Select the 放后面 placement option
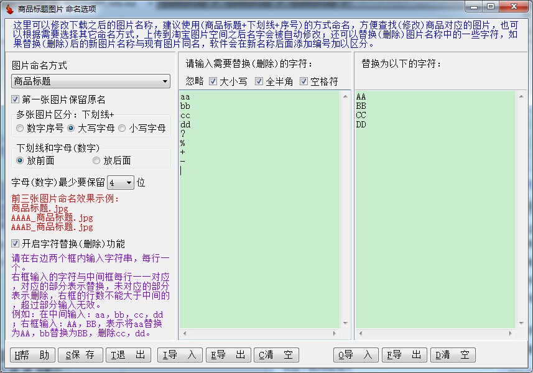This screenshot has height=373, width=533. point(96,160)
